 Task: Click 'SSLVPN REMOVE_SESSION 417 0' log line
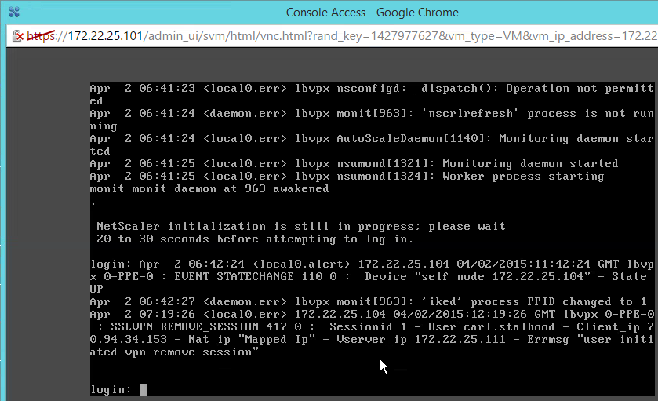[372, 326]
